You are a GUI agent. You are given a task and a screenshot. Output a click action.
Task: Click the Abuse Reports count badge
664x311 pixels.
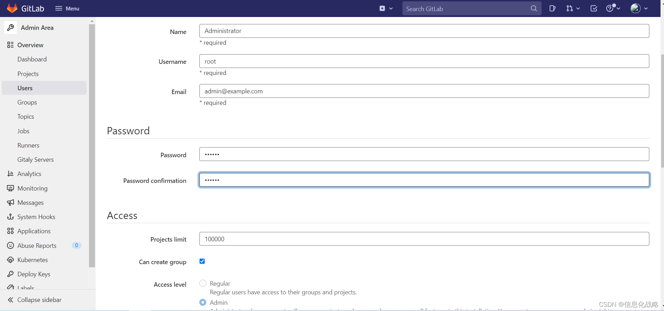(x=77, y=245)
